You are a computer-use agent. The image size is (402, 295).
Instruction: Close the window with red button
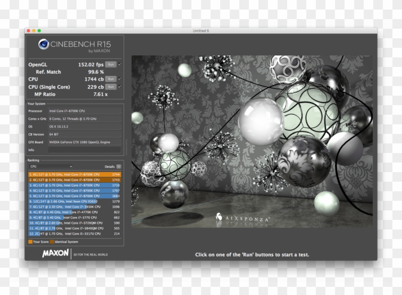pyautogui.click(x=28, y=31)
